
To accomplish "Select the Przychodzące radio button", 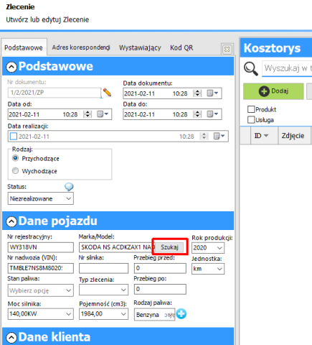I will (x=15, y=158).
